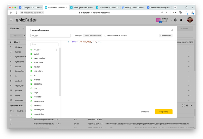
Task: Switch to 'Поле из источника' mode
Action: 93,36
